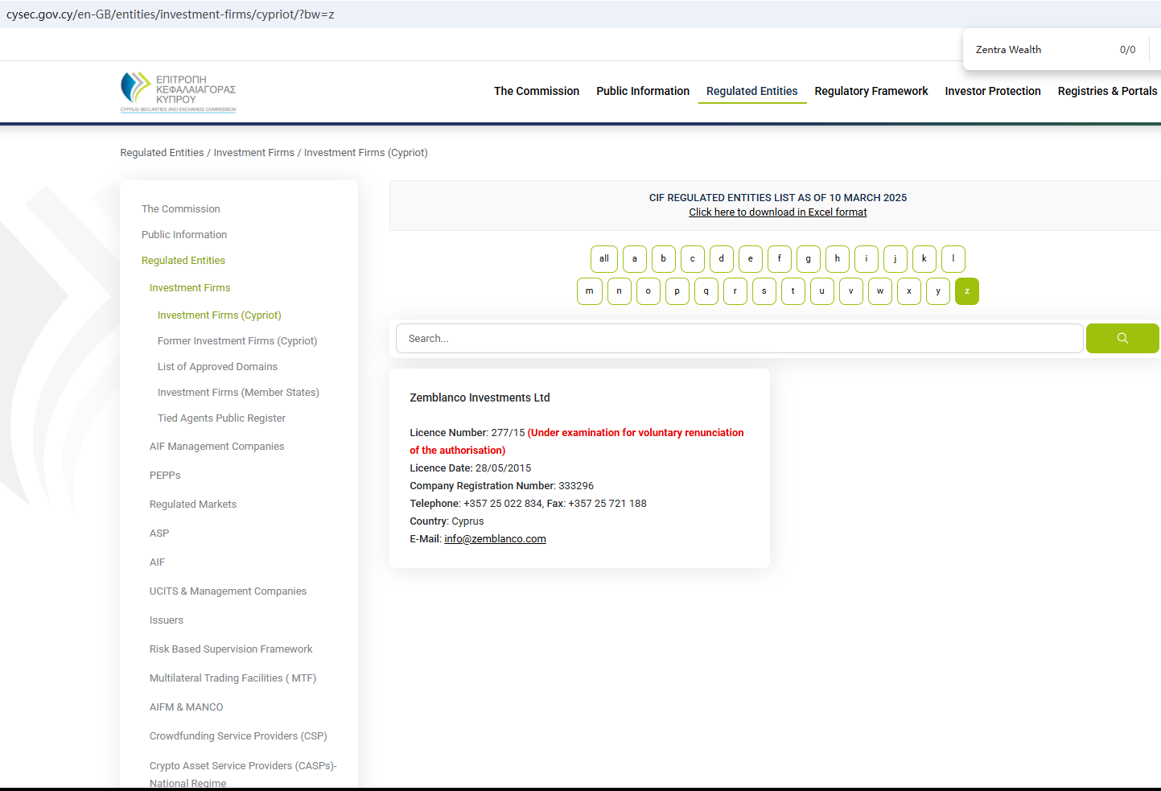Viewport: 1161px width, 791px height.
Task: Go to Former Investment Firms (Cypriot)
Action: click(x=237, y=341)
